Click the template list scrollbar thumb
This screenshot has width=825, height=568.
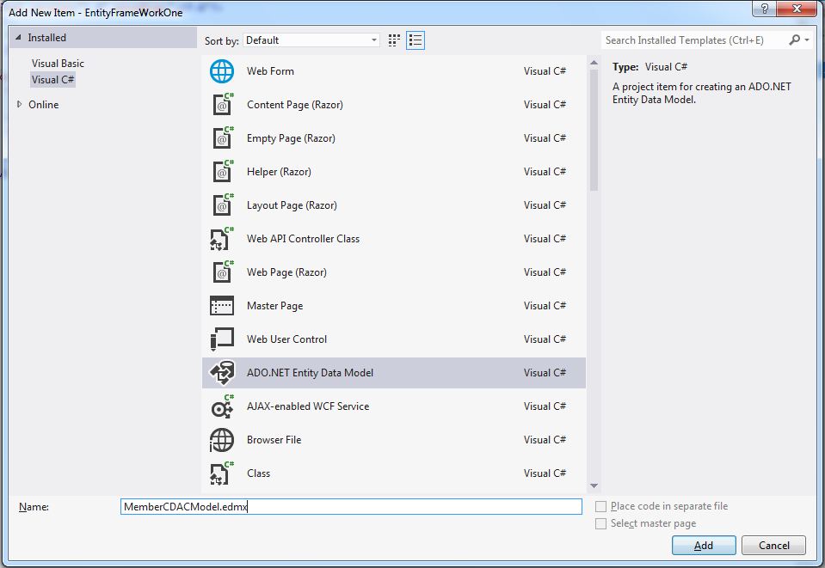click(x=594, y=130)
